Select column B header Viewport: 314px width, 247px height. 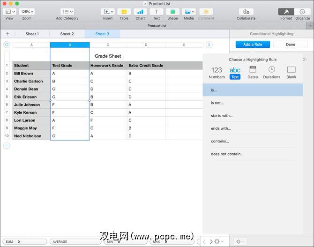tap(70, 45)
